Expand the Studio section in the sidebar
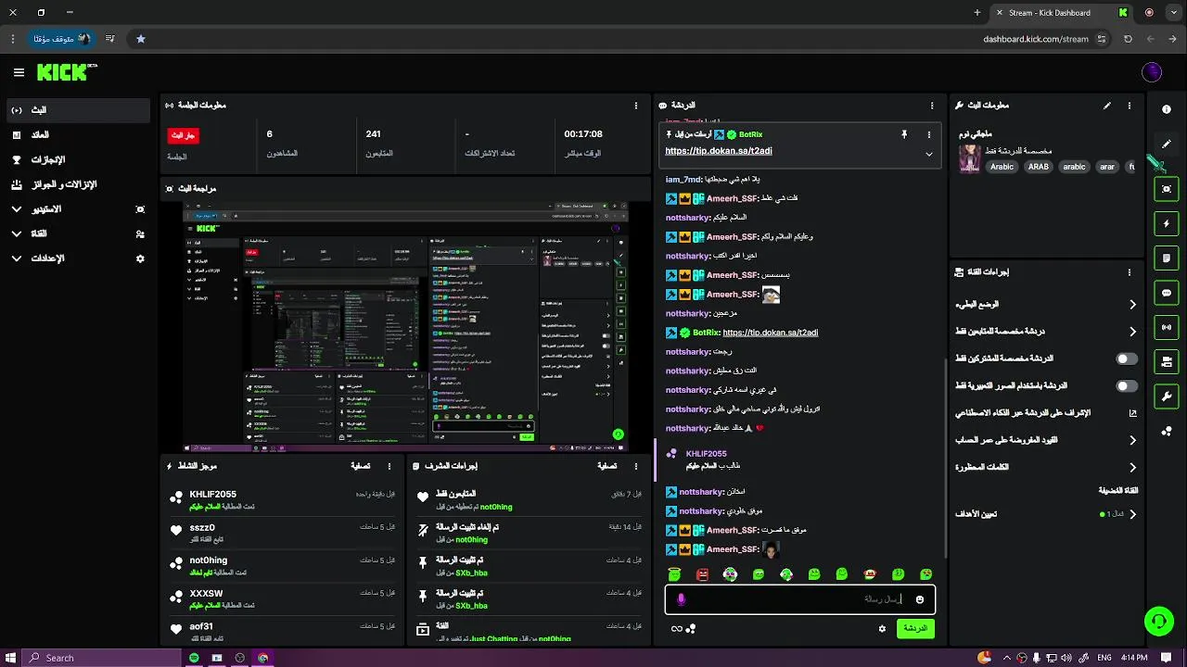1187x667 pixels. click(x=17, y=209)
